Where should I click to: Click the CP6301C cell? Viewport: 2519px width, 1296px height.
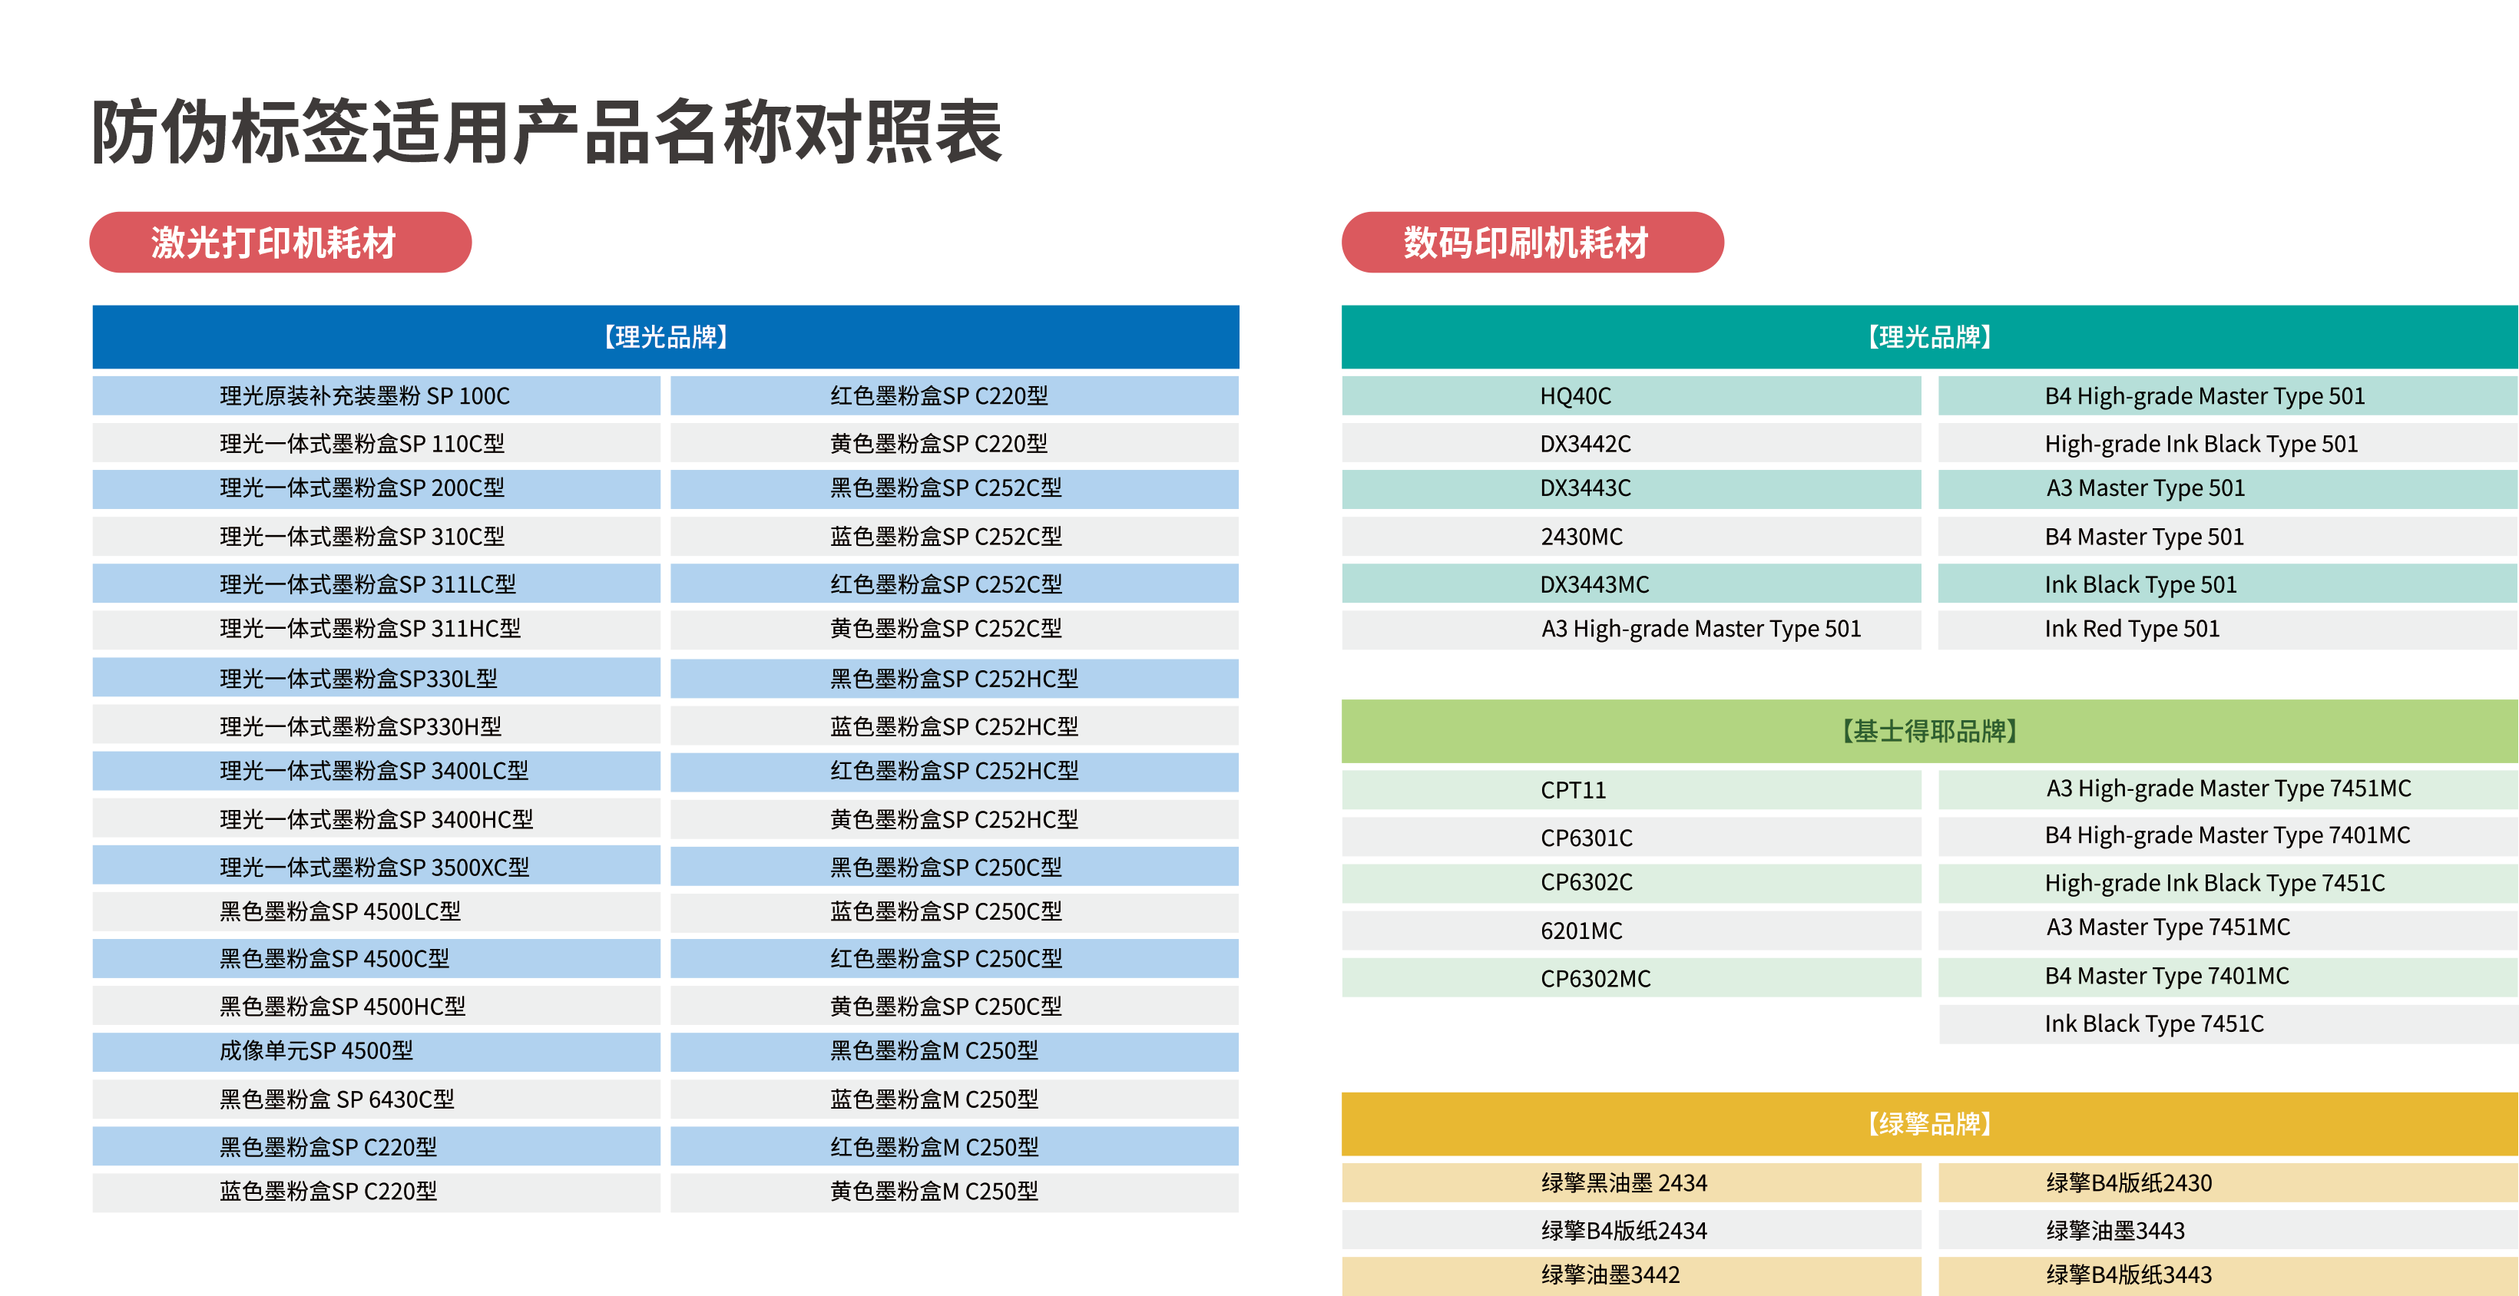1631,838
